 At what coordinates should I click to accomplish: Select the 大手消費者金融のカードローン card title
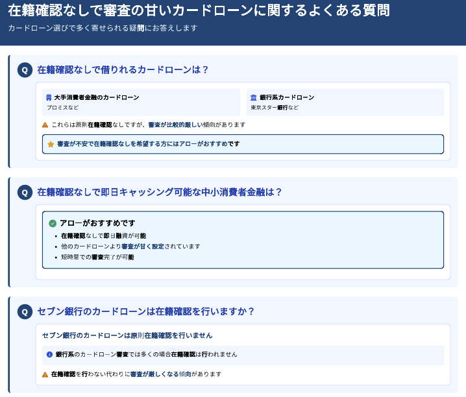(97, 97)
